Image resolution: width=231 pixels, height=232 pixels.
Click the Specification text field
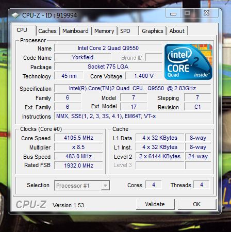[x=133, y=88]
